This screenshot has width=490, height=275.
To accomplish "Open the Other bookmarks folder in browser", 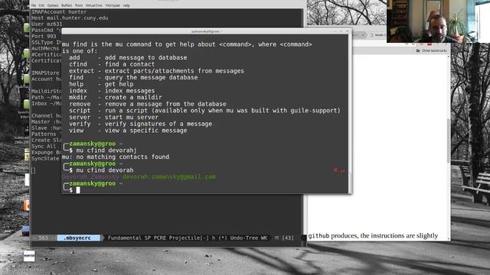I will pyautogui.click(x=431, y=50).
